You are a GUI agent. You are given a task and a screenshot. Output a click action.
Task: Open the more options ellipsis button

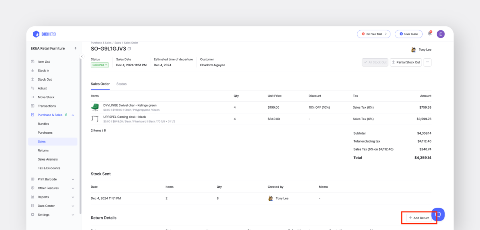(x=427, y=62)
